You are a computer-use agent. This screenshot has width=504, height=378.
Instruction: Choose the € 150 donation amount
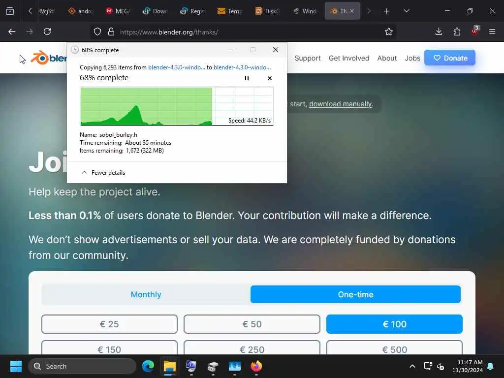click(109, 348)
